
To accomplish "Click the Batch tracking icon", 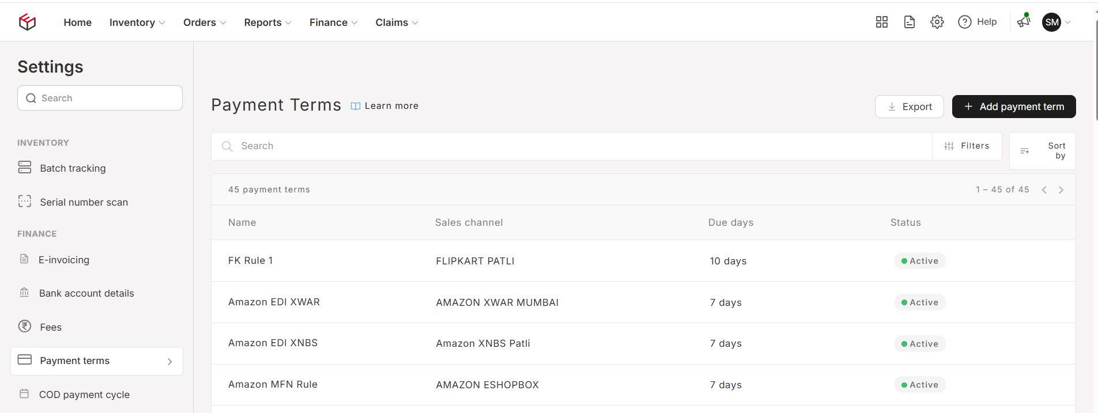I will tap(25, 168).
